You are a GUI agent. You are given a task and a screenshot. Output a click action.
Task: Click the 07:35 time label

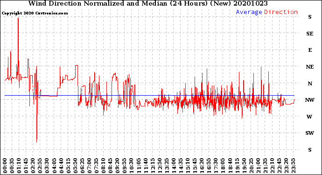96,166
